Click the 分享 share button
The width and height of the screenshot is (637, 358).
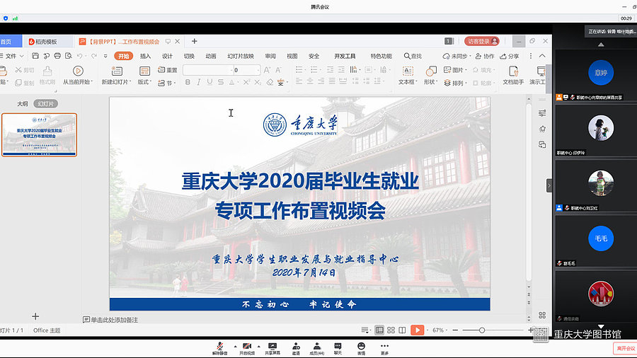click(510, 56)
